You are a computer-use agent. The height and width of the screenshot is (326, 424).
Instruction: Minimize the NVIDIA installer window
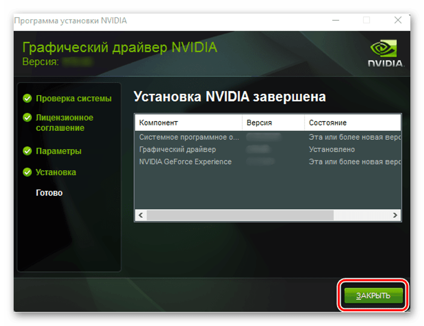336,20
